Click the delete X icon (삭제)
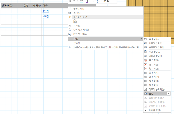 coord(70,26)
